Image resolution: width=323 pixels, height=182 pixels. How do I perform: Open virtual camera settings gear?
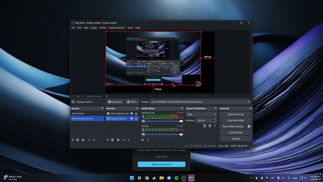pyautogui.click(x=249, y=126)
